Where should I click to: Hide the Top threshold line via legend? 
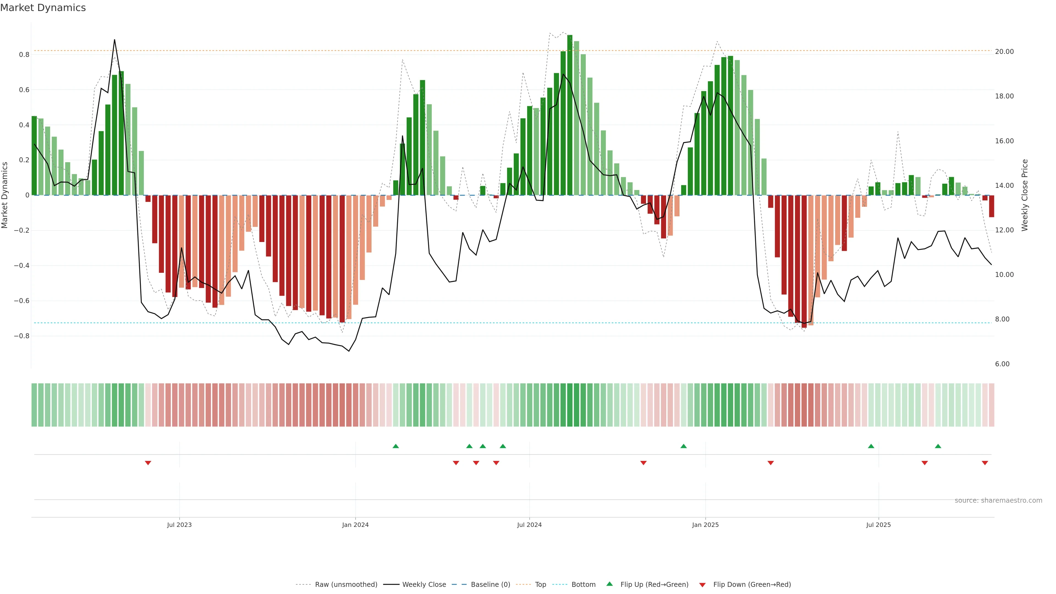540,585
